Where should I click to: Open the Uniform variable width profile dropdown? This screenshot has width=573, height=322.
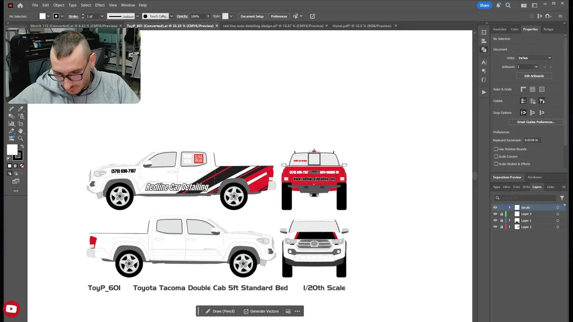coord(137,17)
